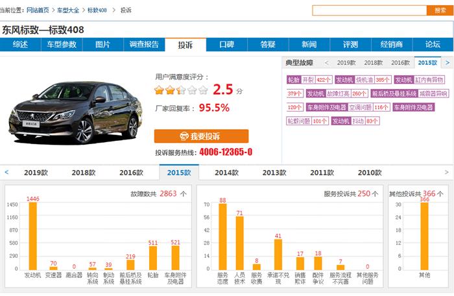
Task: Click the 故障数共 2863 个 total text
Action: point(159,193)
